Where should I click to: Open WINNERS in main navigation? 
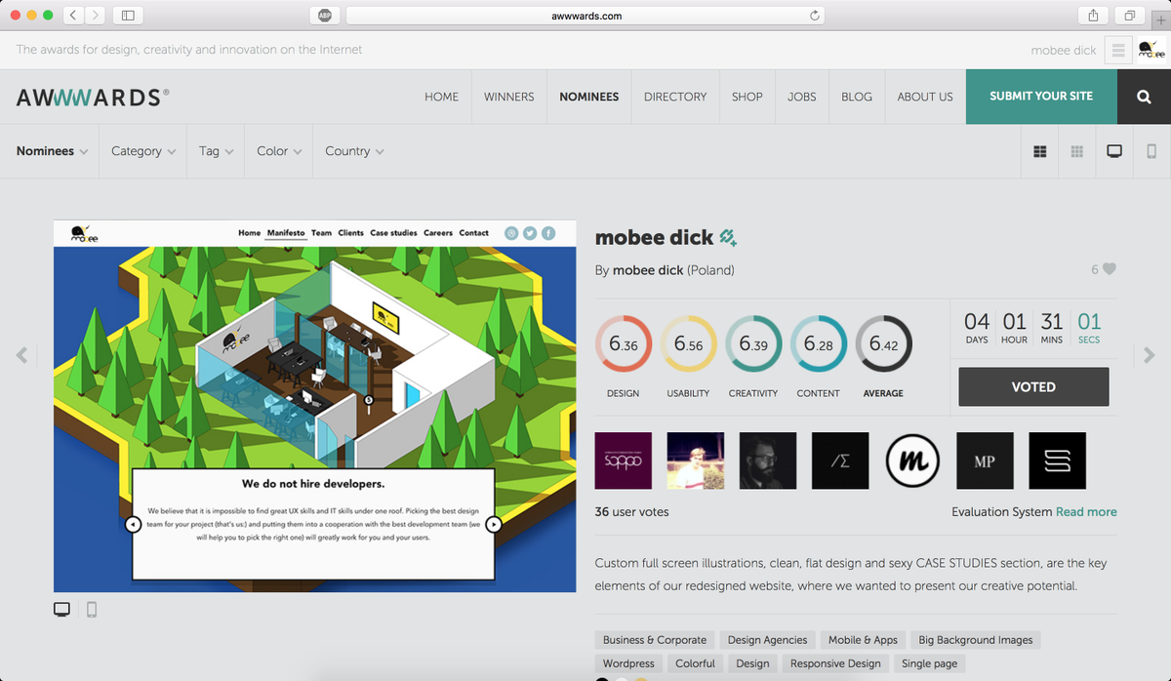point(509,97)
